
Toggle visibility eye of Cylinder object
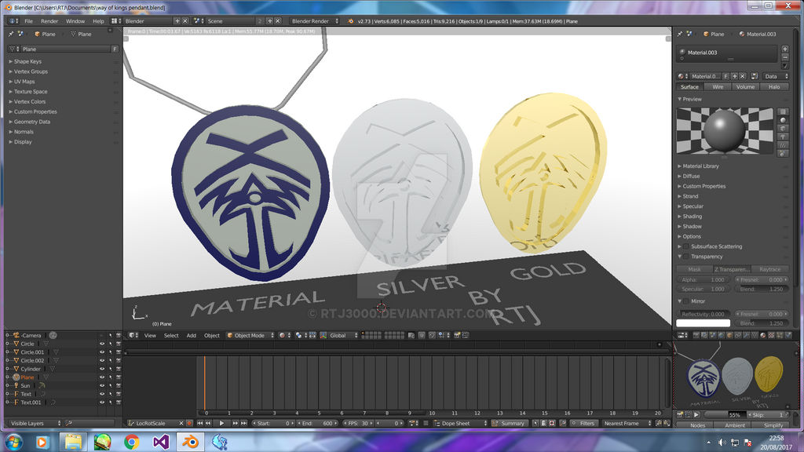click(x=101, y=369)
